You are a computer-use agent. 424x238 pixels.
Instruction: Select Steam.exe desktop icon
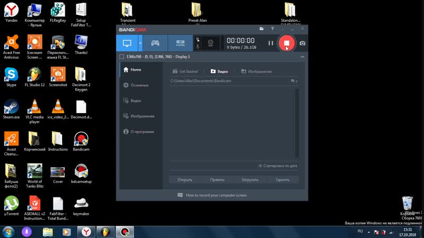(x=11, y=109)
